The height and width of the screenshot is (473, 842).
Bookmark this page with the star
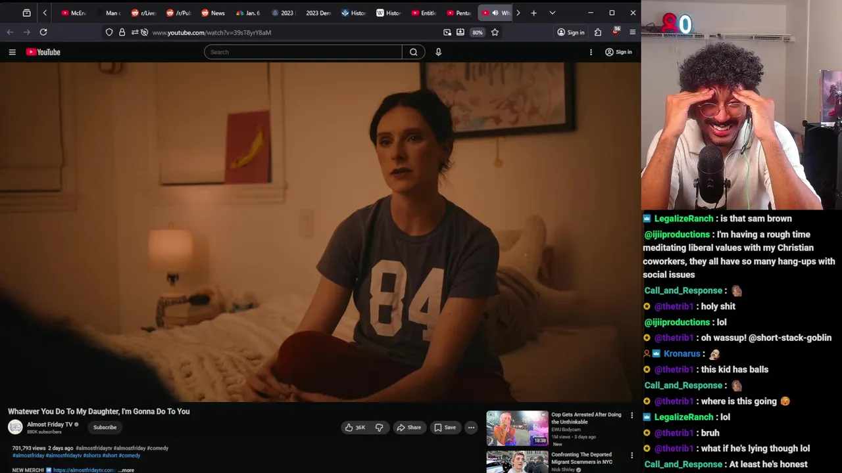point(495,32)
